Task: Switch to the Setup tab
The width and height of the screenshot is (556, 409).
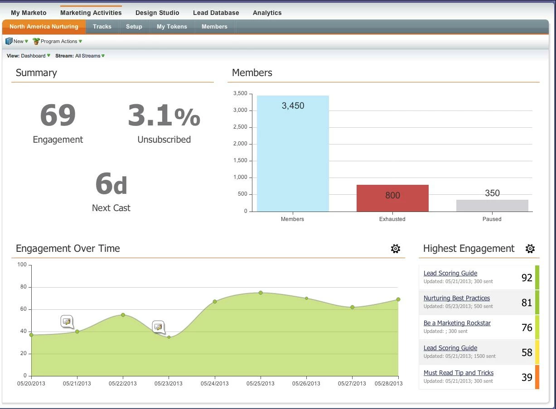Action: [134, 27]
